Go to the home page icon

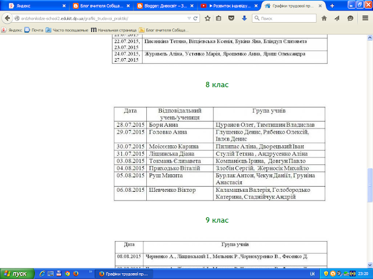tap(324, 18)
